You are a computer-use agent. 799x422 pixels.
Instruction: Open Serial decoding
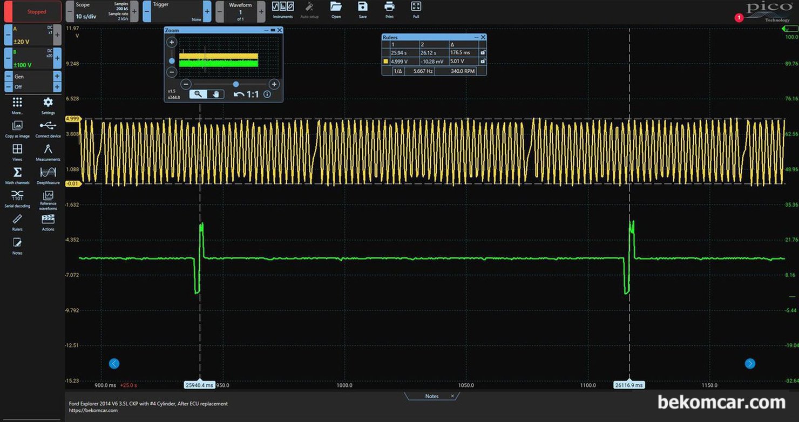[17, 198]
